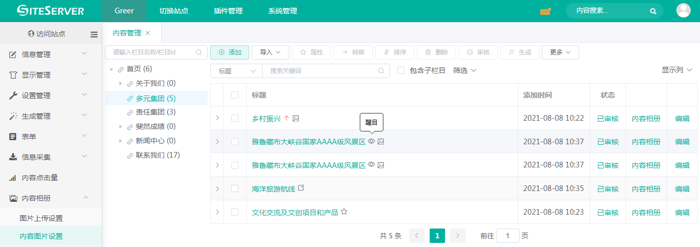Click 编辑 link for 乡村振兴 row
Viewport: 700px width, 247px height.
pyautogui.click(x=682, y=119)
